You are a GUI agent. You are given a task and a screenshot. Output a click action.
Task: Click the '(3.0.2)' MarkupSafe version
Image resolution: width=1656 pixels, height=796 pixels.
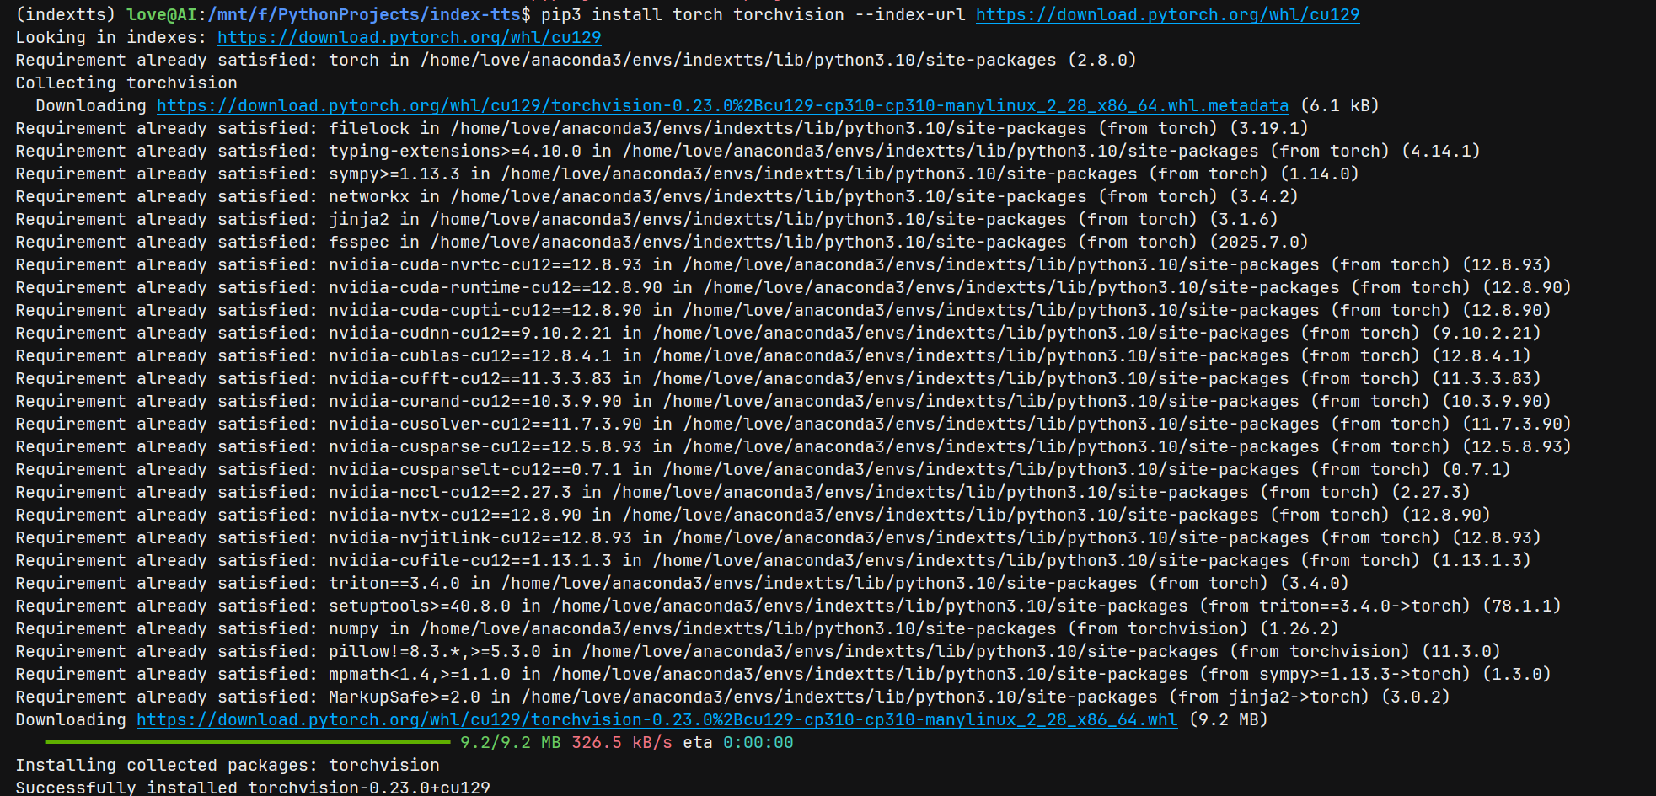(1416, 697)
